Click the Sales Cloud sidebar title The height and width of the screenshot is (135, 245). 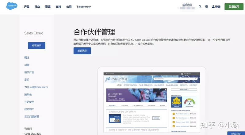[x=34, y=33]
